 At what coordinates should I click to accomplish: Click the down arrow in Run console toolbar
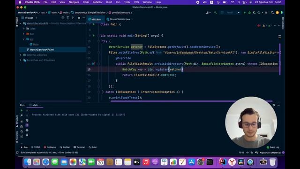click(27, 115)
